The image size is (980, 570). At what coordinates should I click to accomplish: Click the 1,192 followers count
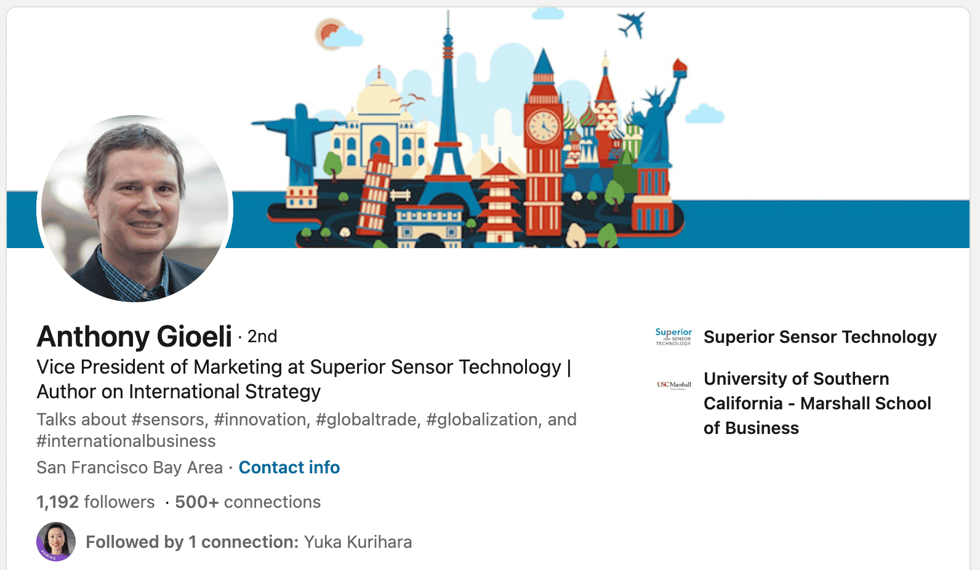(x=95, y=502)
